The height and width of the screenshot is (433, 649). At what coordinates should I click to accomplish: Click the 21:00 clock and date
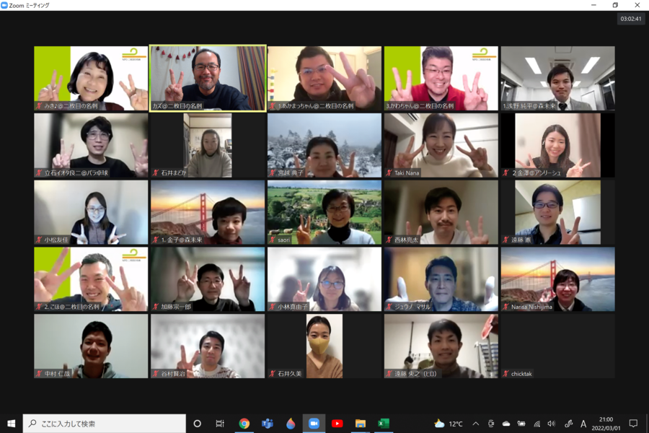(606, 424)
